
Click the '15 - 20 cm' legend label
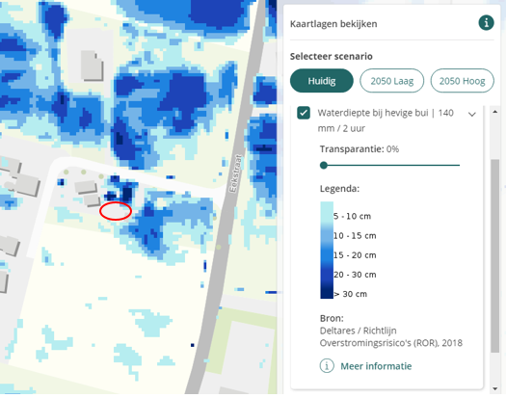click(x=355, y=255)
